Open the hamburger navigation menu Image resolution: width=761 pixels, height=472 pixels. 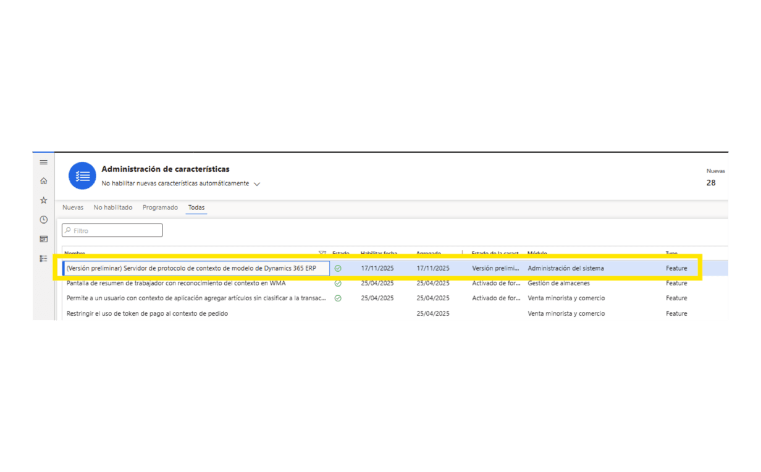point(43,162)
